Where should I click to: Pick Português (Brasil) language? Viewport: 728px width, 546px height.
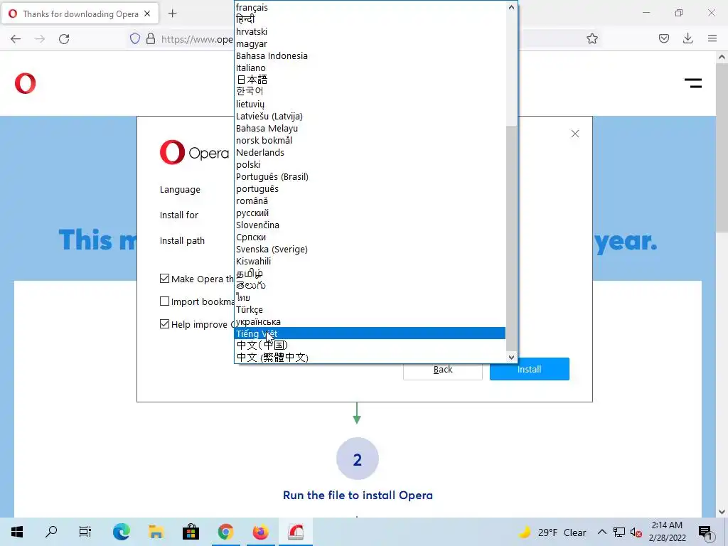click(x=370, y=176)
